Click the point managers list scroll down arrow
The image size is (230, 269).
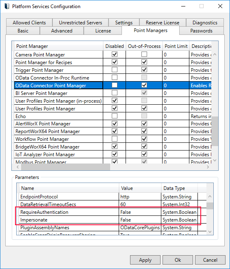point(215,160)
